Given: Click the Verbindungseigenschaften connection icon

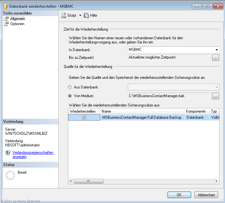Looking at the screenshot, I should (x=8, y=153).
